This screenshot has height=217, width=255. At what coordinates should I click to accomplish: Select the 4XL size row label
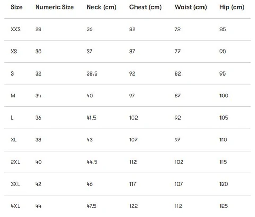(15, 206)
